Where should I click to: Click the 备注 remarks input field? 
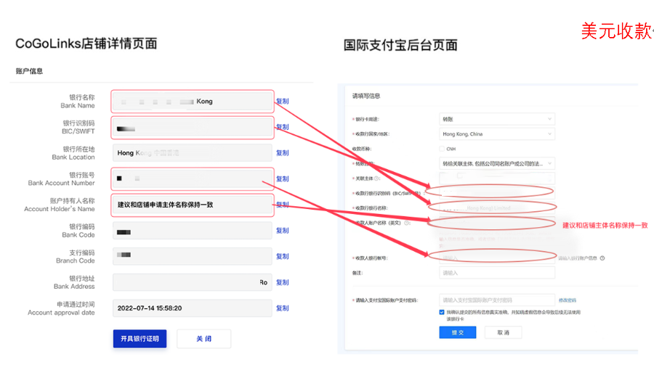pyautogui.click(x=497, y=273)
